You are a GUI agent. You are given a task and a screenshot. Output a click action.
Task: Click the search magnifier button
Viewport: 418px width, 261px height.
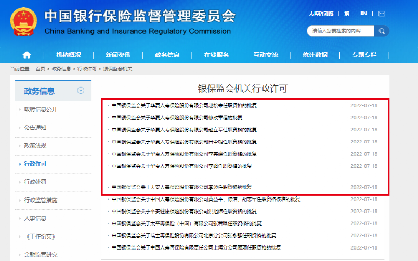click(382, 31)
